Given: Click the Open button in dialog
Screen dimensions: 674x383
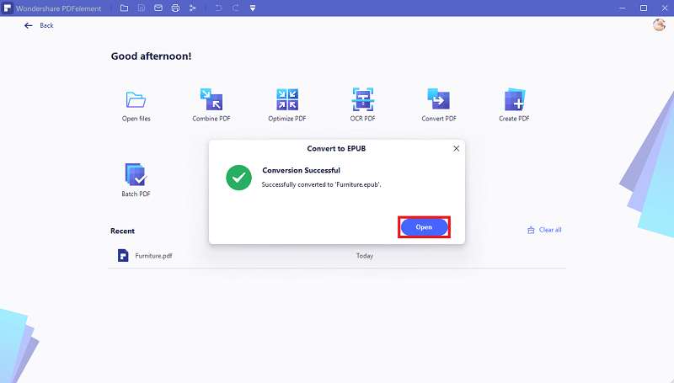Looking at the screenshot, I should (x=424, y=227).
